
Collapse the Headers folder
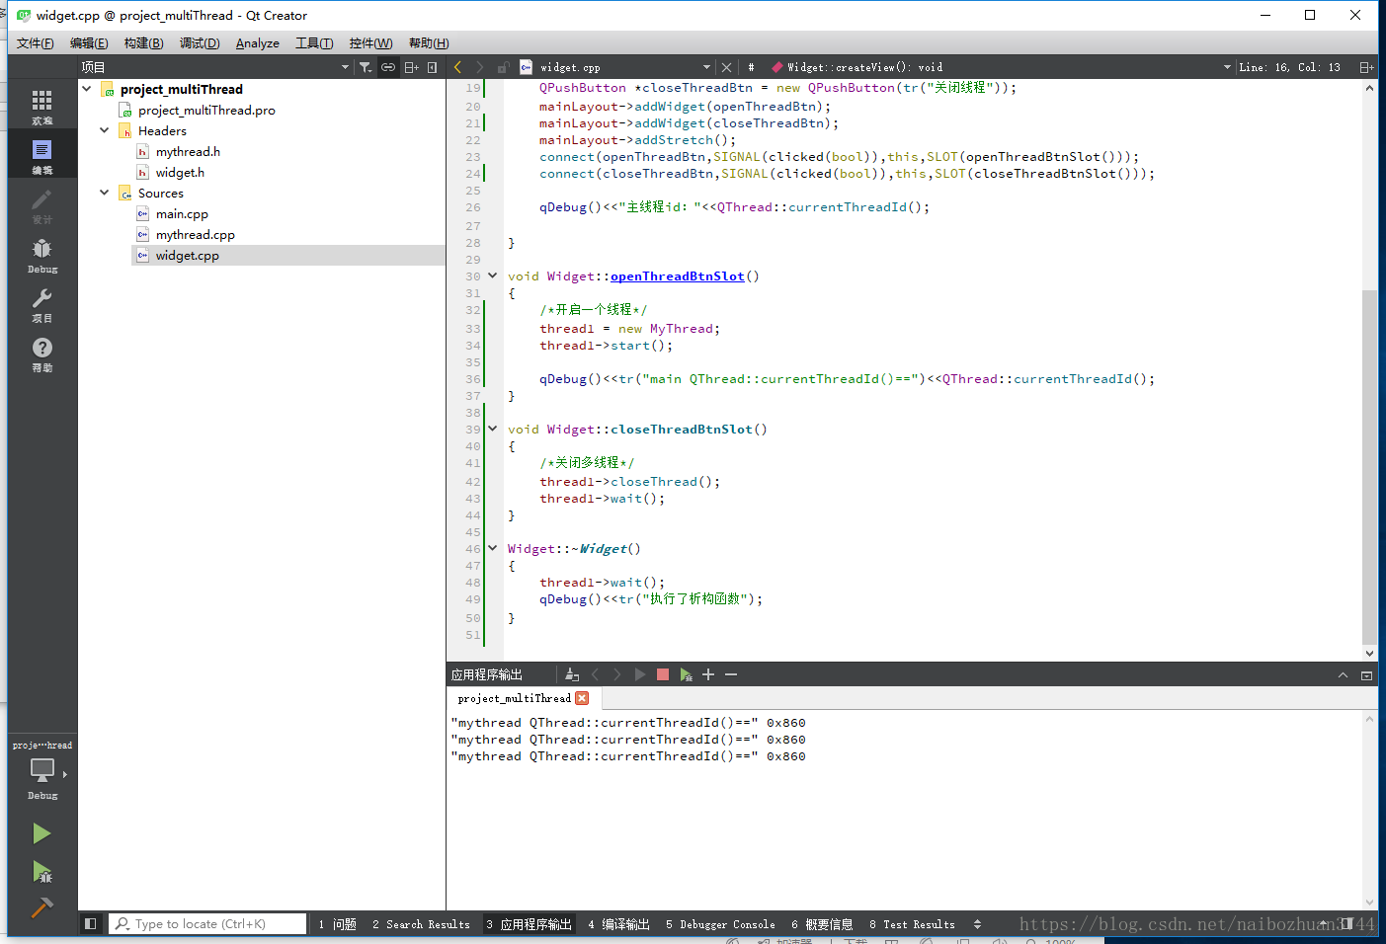click(105, 130)
